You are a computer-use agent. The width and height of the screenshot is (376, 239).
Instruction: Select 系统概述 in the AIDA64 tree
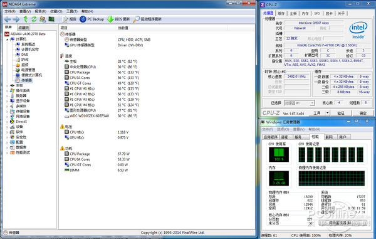click(x=26, y=44)
